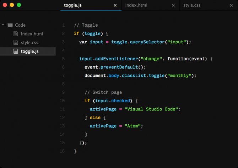The image size is (238, 168).
Task: Select the Code folder name
Action: coord(20,25)
